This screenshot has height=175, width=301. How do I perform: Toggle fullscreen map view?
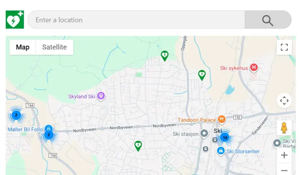284,47
